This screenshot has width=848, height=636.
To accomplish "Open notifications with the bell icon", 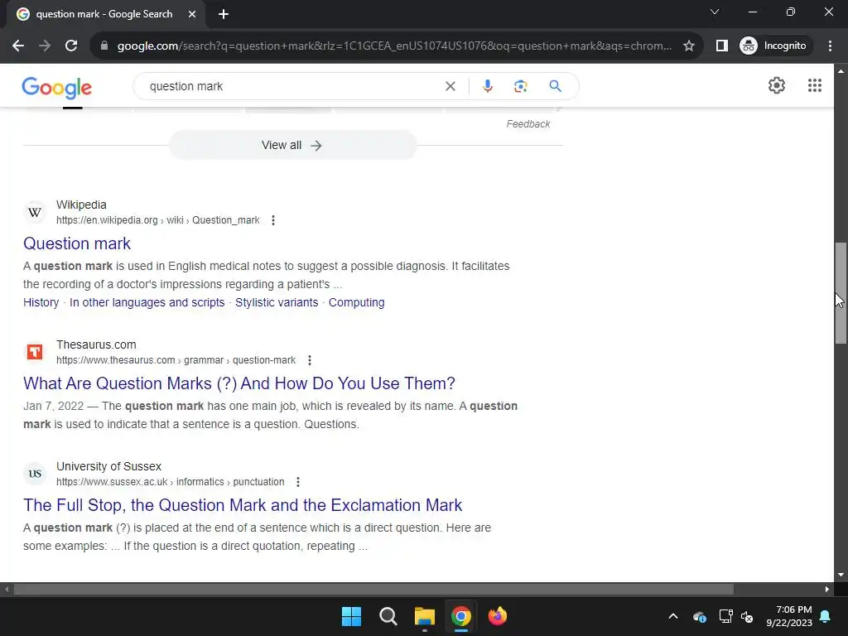I will pyautogui.click(x=826, y=616).
